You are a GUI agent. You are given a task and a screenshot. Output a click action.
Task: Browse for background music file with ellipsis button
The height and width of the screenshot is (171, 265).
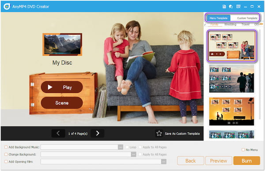tap(121, 147)
